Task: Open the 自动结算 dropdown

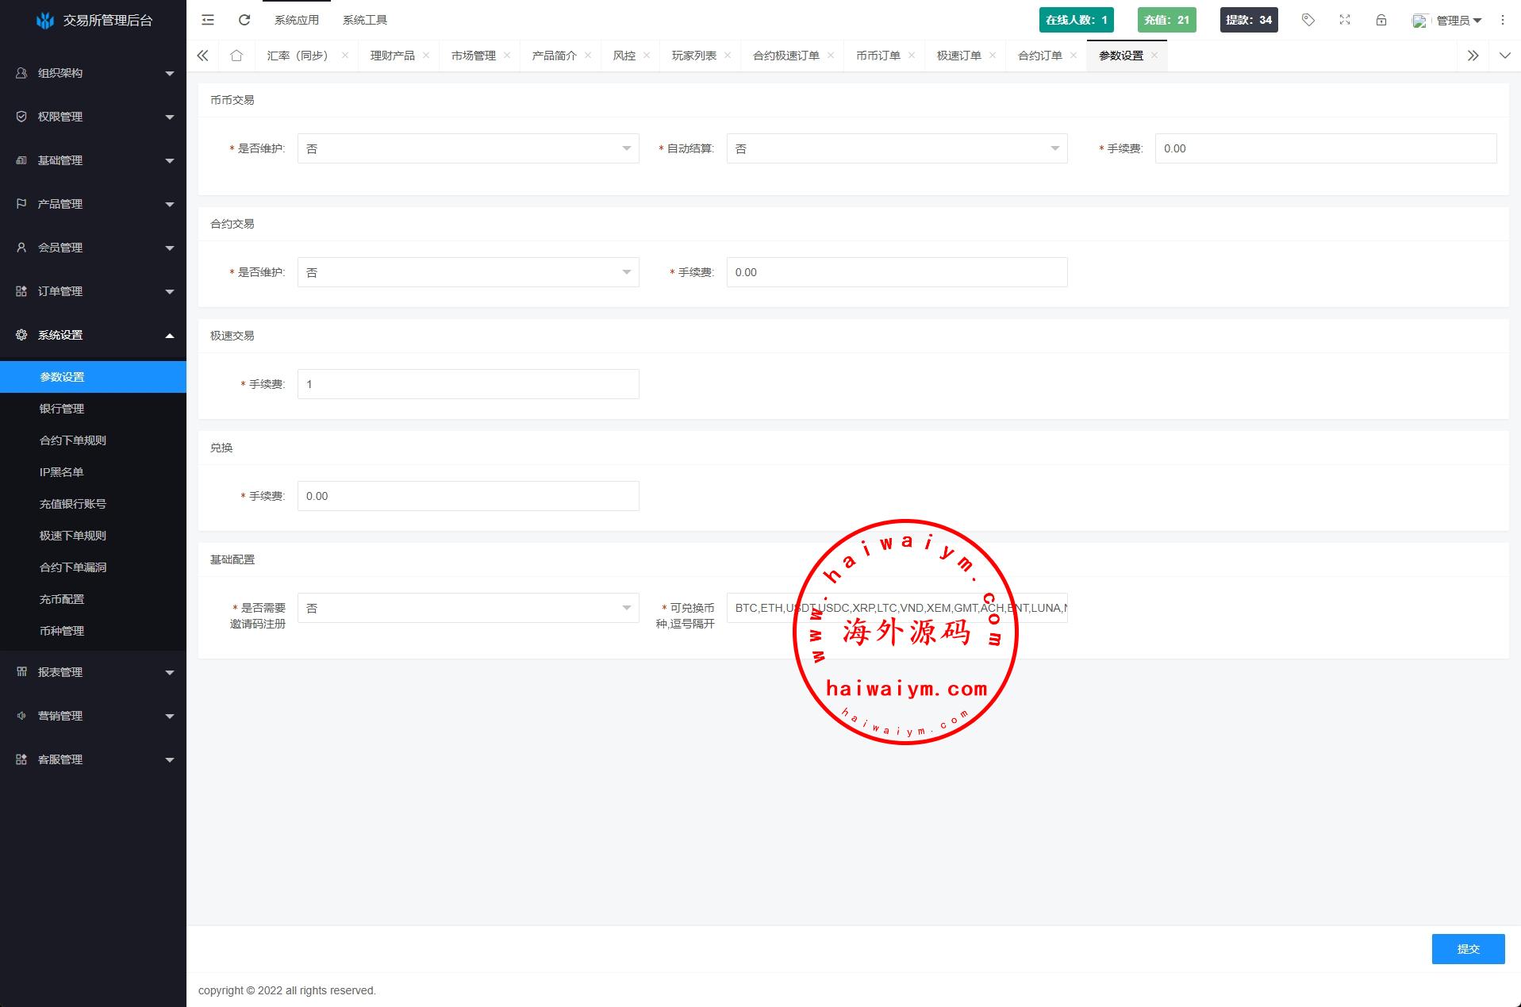Action: 897,148
